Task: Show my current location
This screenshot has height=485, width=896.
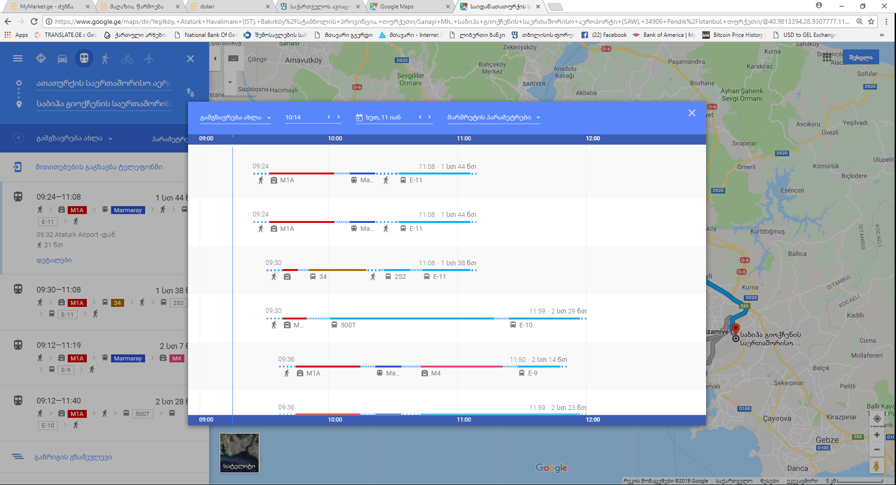Action: 877,418
